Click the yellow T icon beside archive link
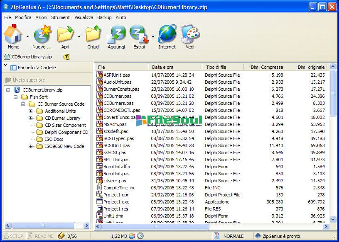Image resolution: width=339 pixels, height=242 pixels. point(66,57)
